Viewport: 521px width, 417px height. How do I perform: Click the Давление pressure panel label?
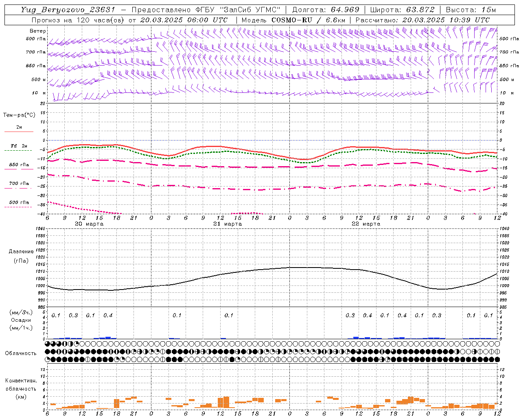[21, 252]
